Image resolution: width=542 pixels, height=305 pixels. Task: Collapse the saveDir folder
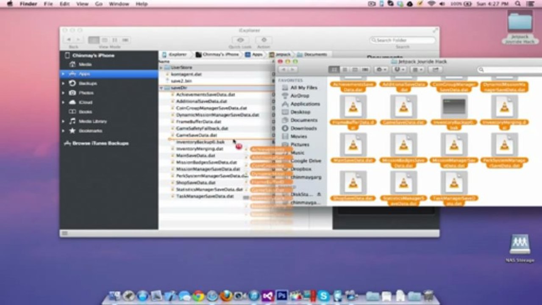[161, 88]
